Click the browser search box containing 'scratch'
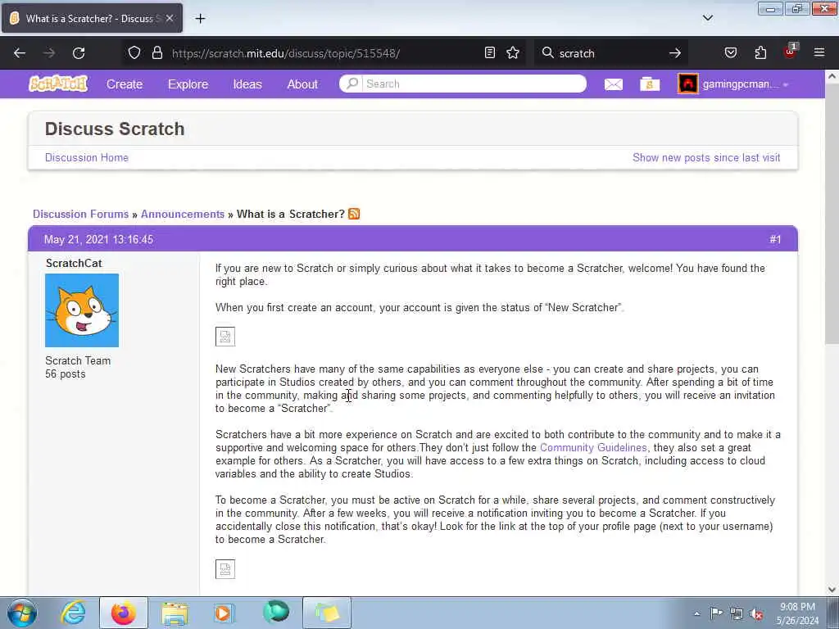The width and height of the screenshot is (839, 629). [x=610, y=53]
